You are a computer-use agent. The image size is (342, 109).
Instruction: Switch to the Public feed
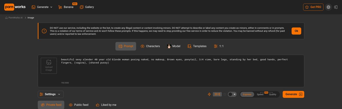pyautogui.click(x=79, y=105)
